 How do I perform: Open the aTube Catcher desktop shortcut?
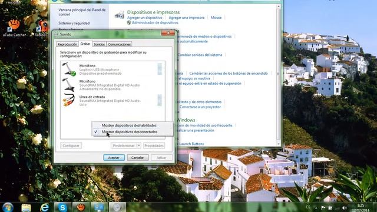14,28
